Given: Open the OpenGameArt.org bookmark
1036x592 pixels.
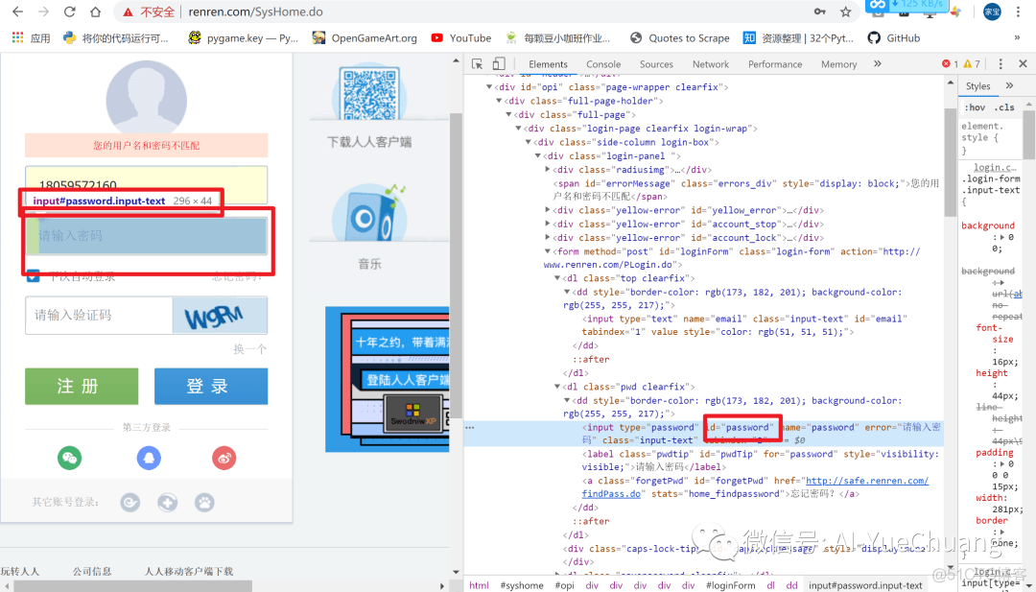Looking at the screenshot, I should click(x=365, y=38).
